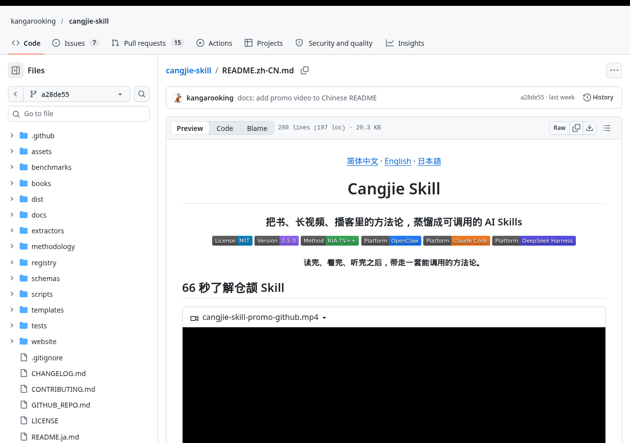Open the English README link
This screenshot has height=443, width=630.
pos(398,161)
